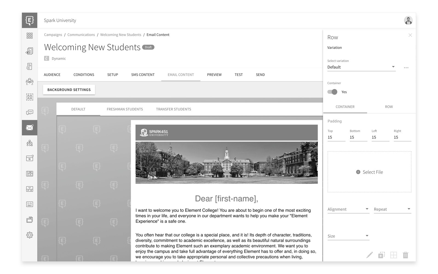Open the apps grid in the sidebar
This screenshot has height=274, width=438.
click(30, 36)
